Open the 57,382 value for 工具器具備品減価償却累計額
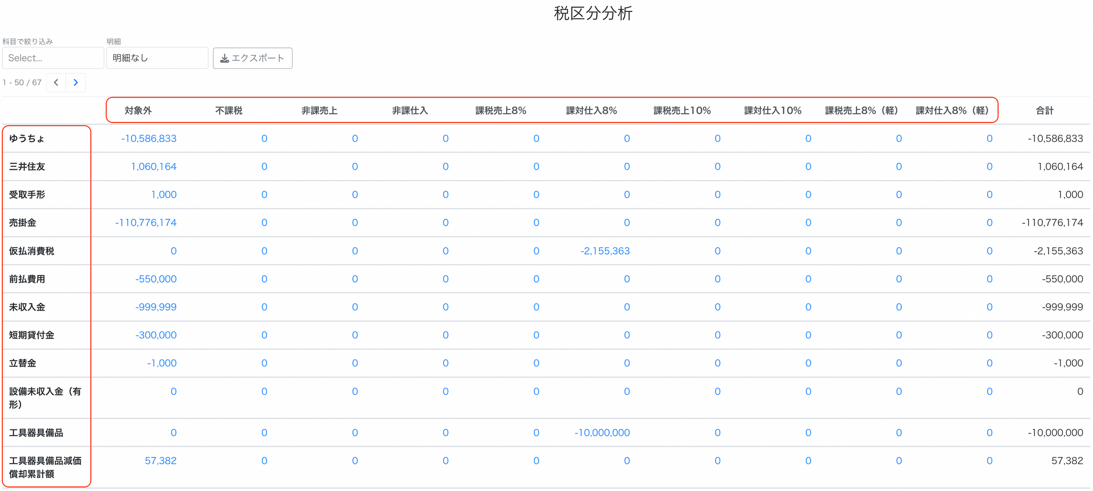 coord(161,461)
